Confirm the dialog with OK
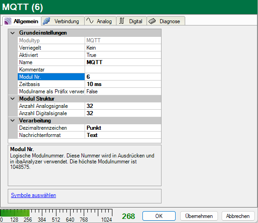258x223 pixels. coord(159,216)
